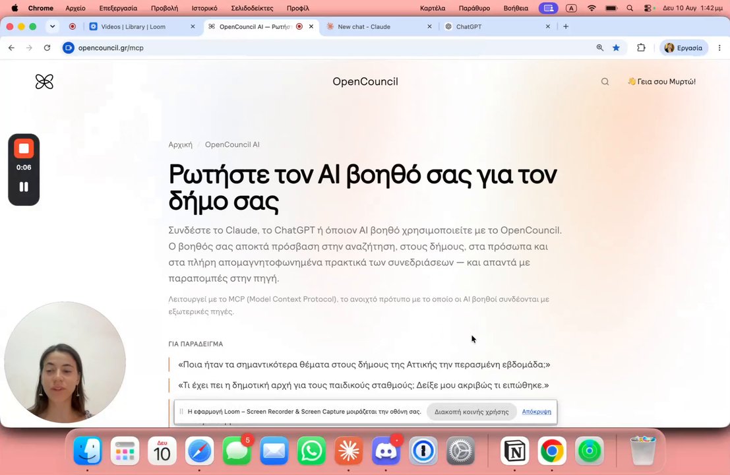
Task: Open the Εργασία profile button
Action: (683, 47)
